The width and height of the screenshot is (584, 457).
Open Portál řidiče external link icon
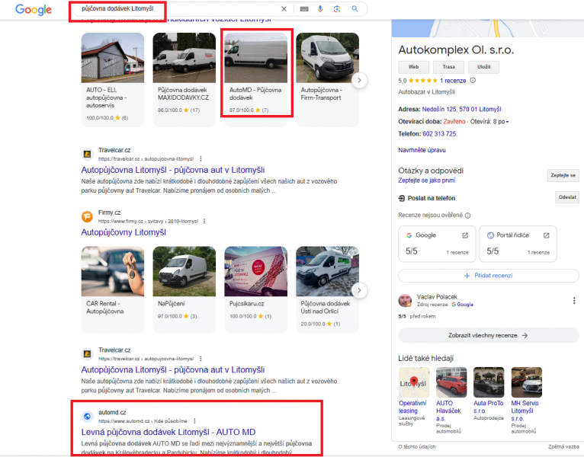coord(546,235)
